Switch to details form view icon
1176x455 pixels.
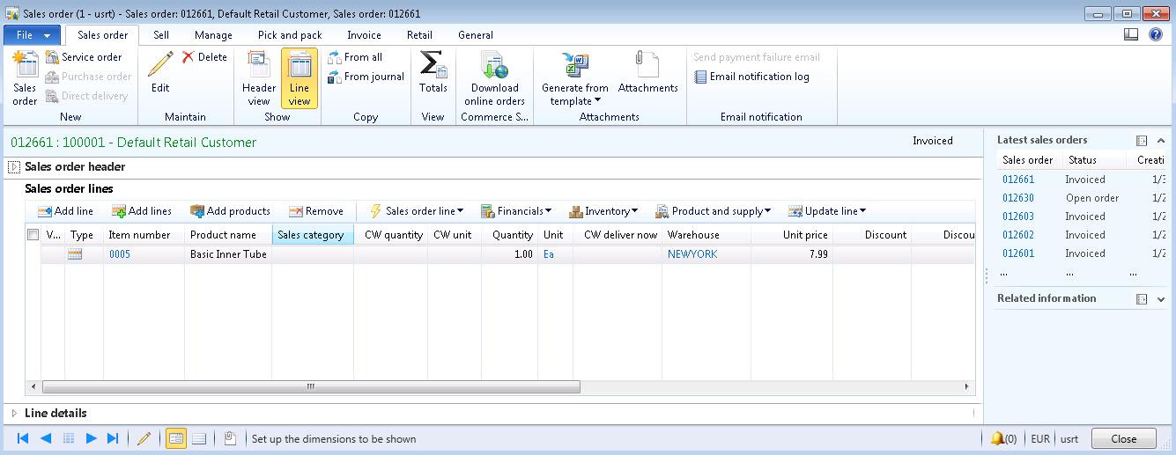176,438
